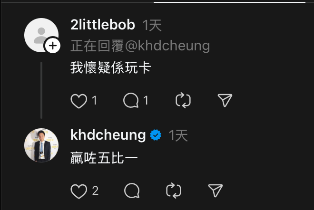Share 2littlebob's comment using paper plane icon
The width and height of the screenshot is (314, 210).
pyautogui.click(x=225, y=100)
